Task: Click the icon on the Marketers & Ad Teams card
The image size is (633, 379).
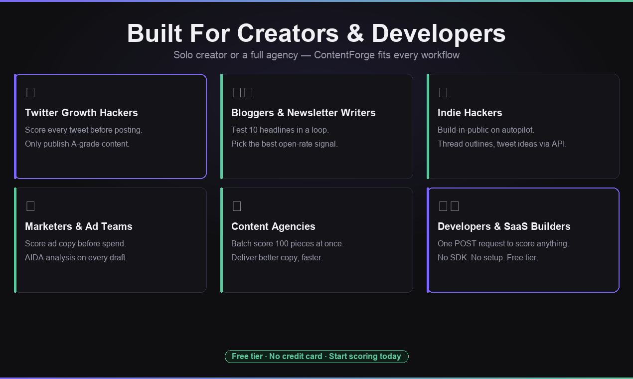Action: tap(30, 206)
